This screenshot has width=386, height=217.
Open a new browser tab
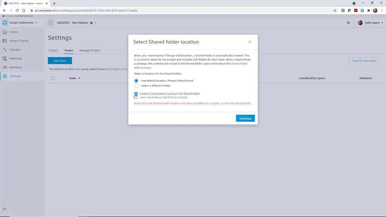point(54,3)
